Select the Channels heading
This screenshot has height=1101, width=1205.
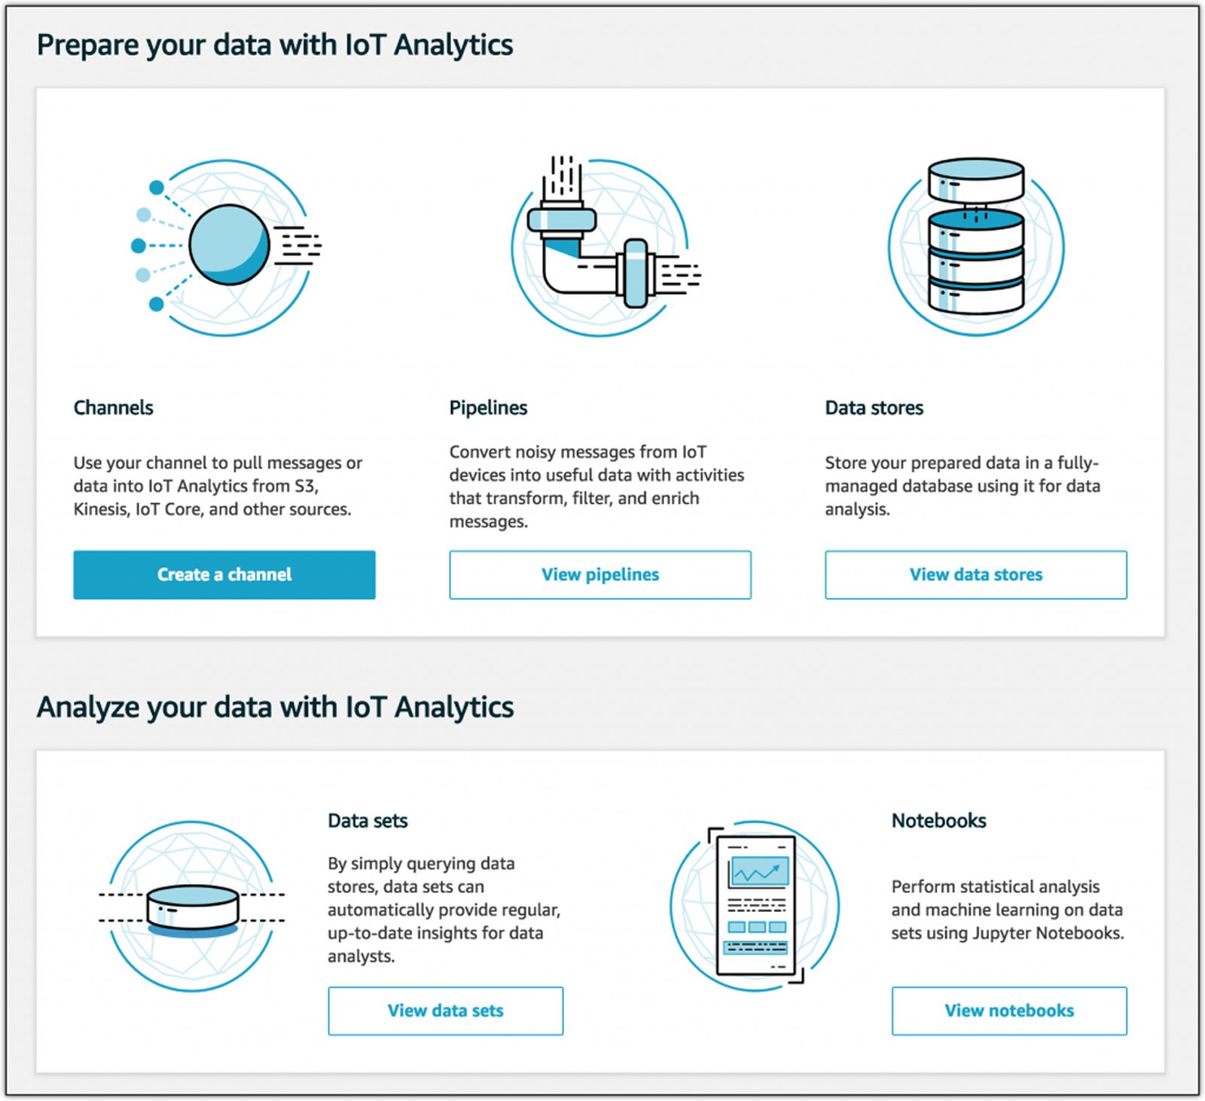114,408
